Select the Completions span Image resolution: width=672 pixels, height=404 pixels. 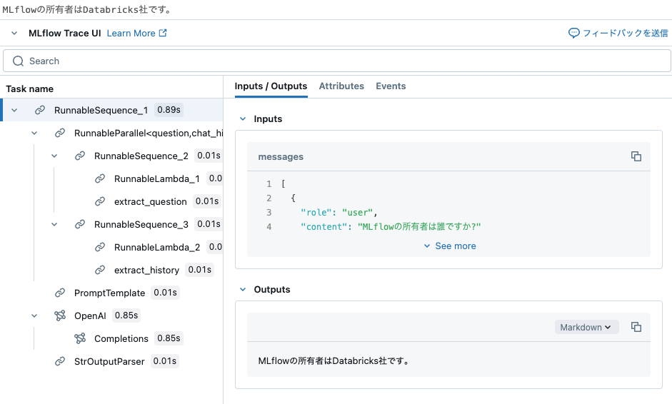coord(121,338)
